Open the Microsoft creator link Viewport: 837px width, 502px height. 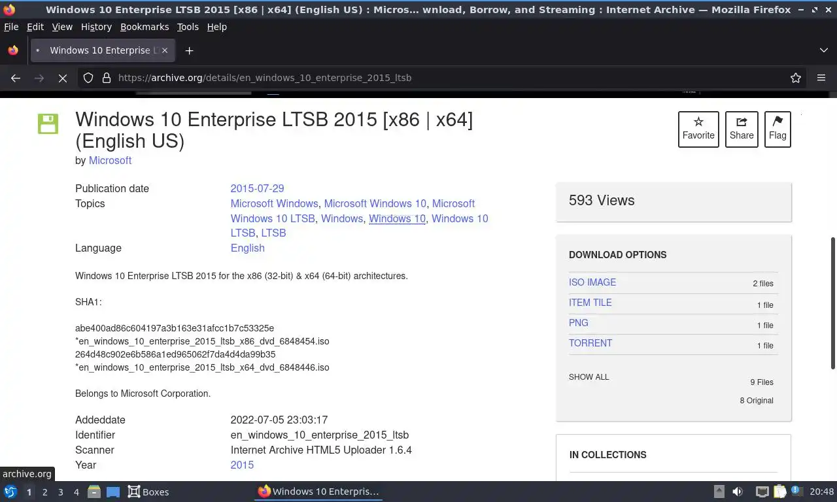click(x=110, y=160)
